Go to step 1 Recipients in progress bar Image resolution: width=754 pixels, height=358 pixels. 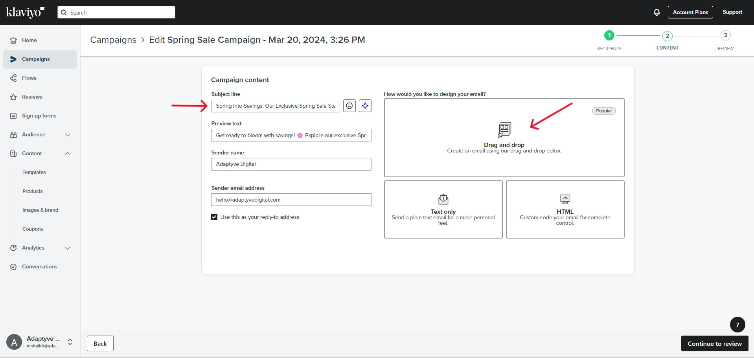tap(609, 36)
